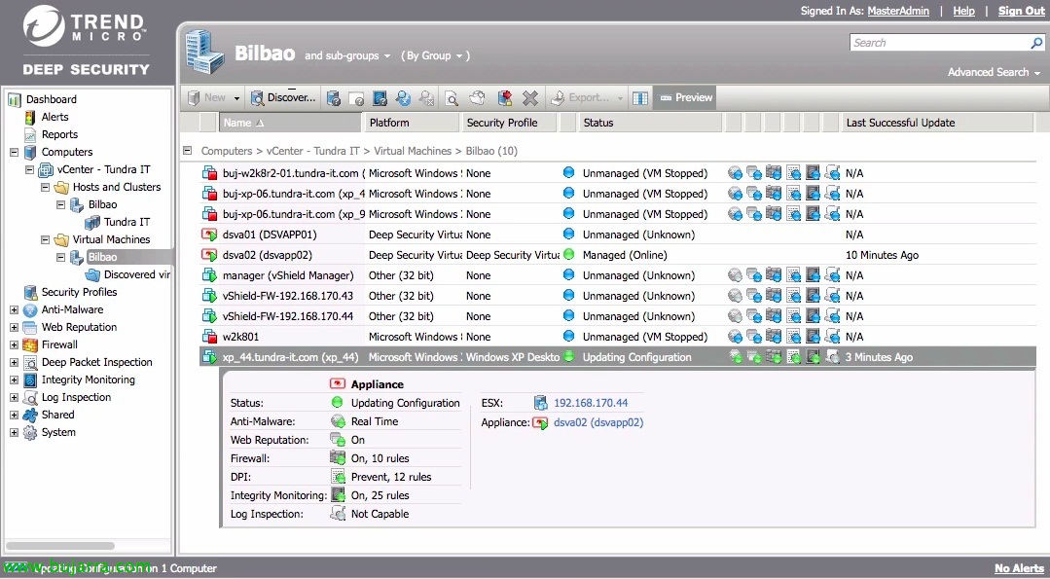Click the System gear icon
This screenshot has height=579, width=1050.
(x=30, y=432)
